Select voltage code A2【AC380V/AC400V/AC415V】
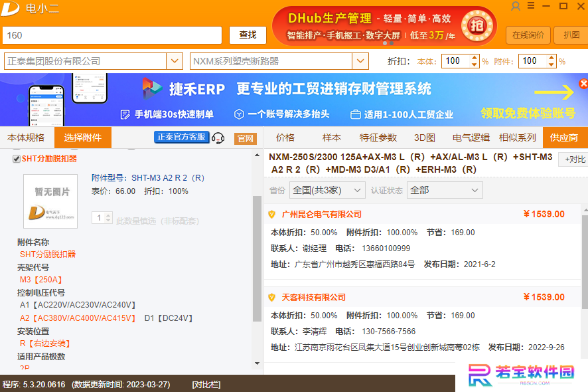 click(x=78, y=318)
